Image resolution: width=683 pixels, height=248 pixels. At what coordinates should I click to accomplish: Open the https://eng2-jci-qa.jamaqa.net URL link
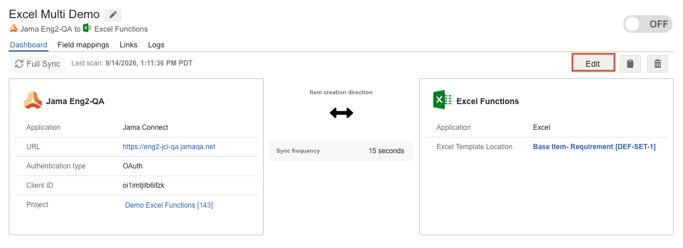coord(169,147)
